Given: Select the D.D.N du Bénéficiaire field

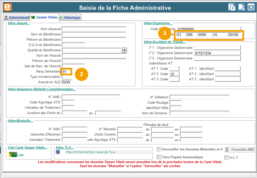Looking at the screenshot, I should 73,45.
